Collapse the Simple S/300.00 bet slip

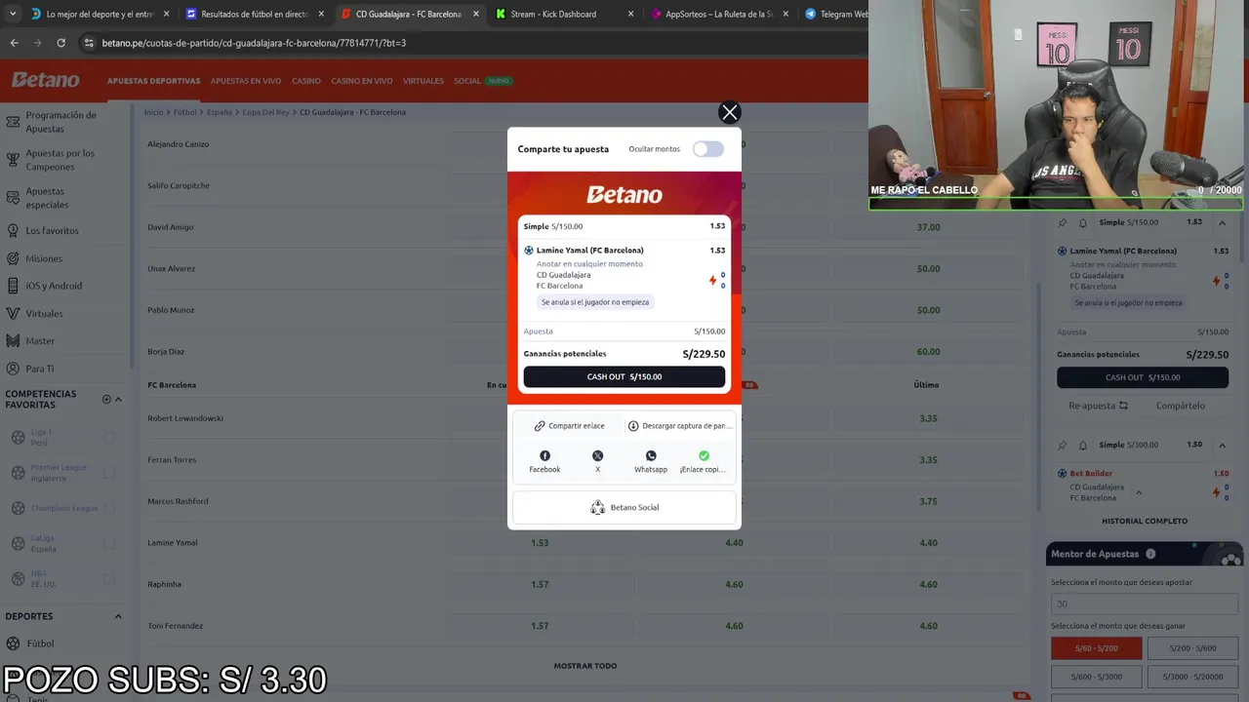pos(1222,445)
